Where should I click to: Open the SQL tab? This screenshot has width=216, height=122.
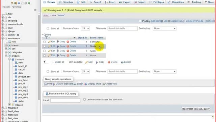pos(81,2)
